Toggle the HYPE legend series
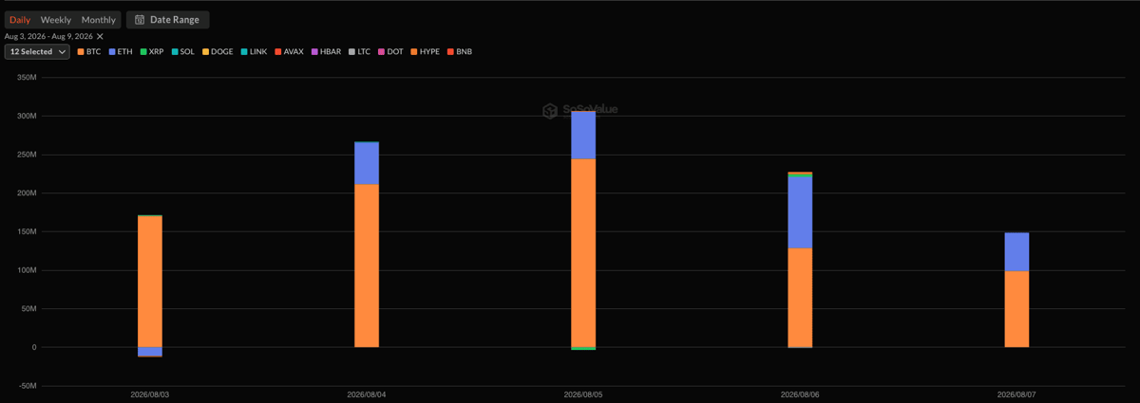Image resolution: width=1140 pixels, height=403 pixels. tap(425, 52)
